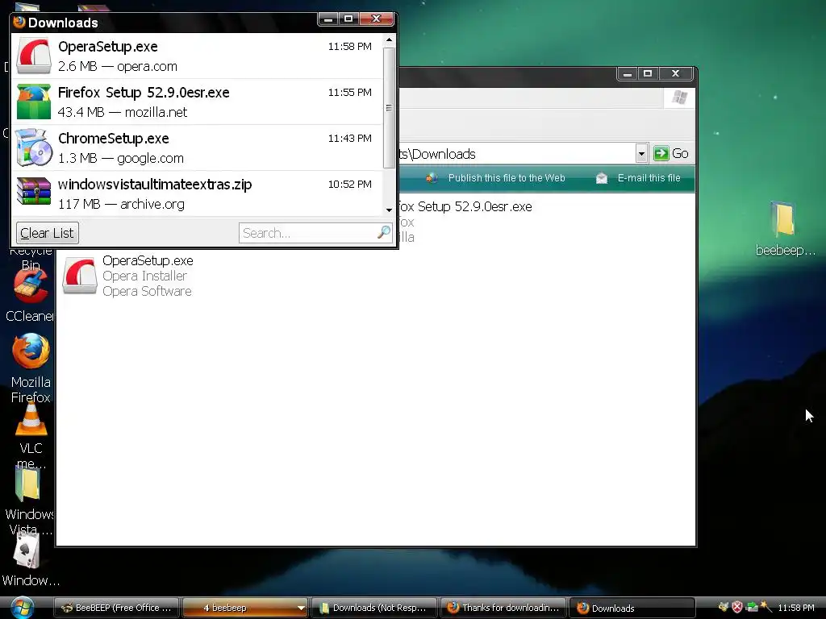Click the Go button in Explorer window
Screen dimensions: 826x619
(x=671, y=153)
